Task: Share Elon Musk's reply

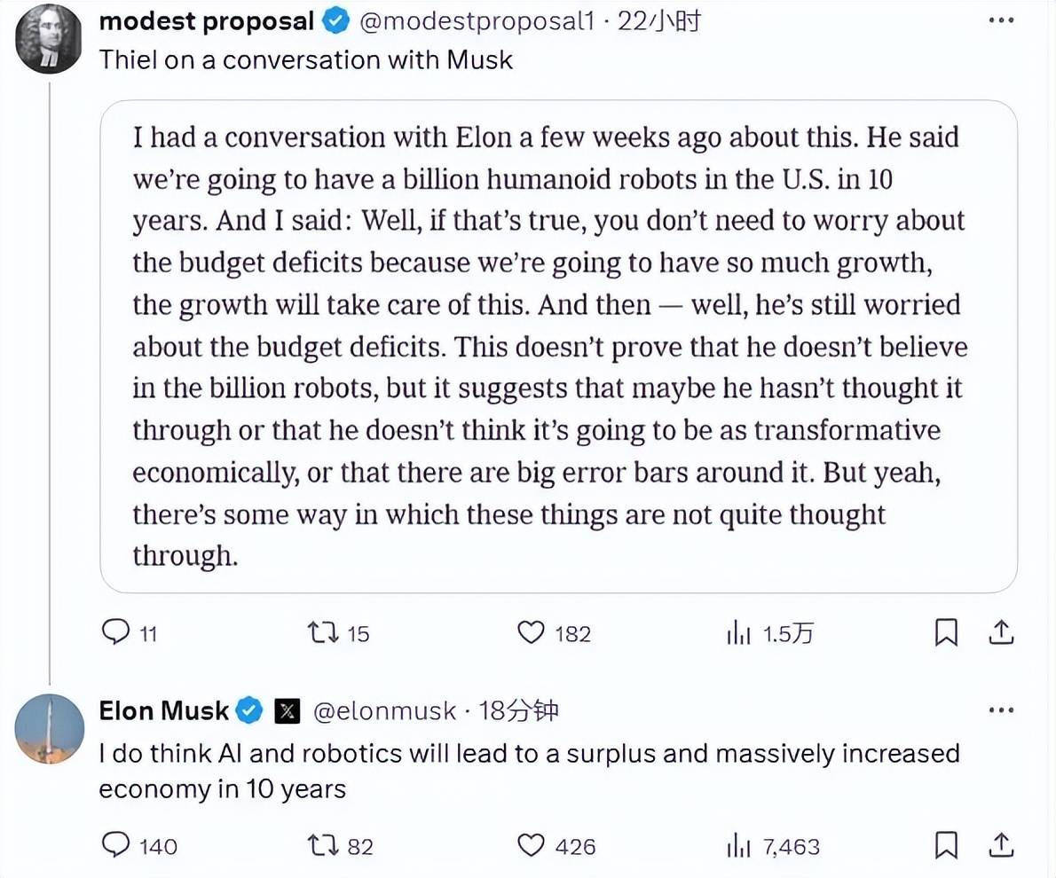Action: click(1002, 845)
